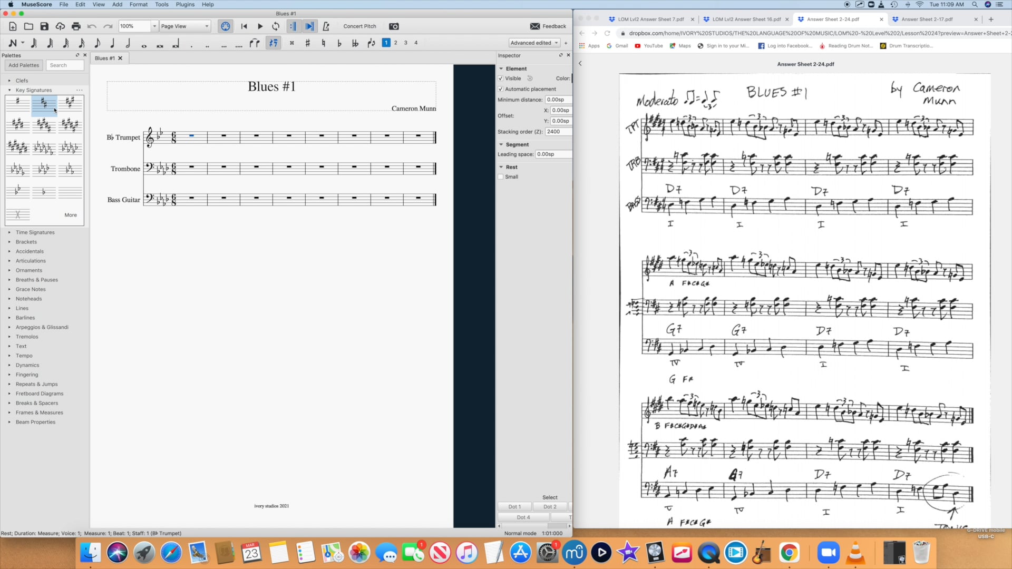Click the palette Search field
The height and width of the screenshot is (569, 1012).
pyautogui.click(x=65, y=65)
